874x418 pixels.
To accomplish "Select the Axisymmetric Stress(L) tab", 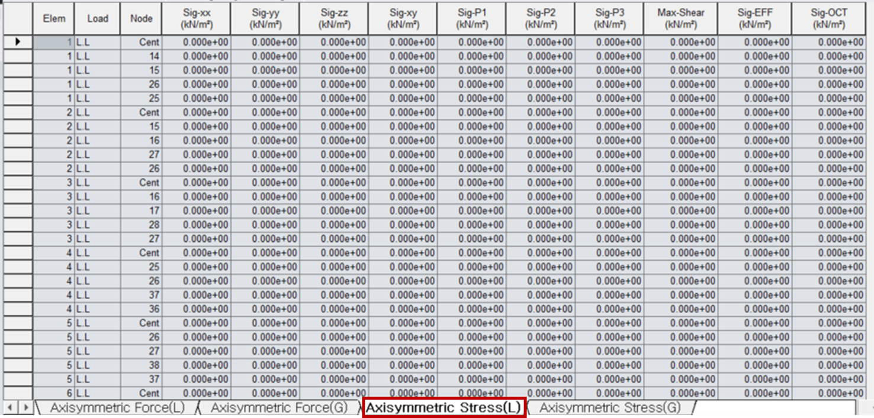I will click(444, 407).
